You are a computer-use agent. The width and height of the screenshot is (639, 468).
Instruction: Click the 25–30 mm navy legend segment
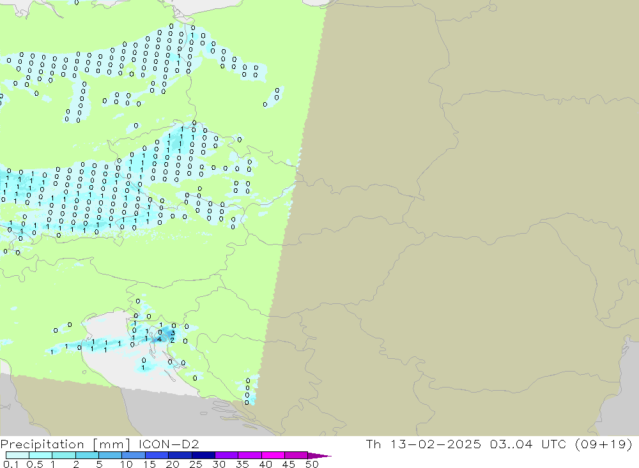[203, 455]
